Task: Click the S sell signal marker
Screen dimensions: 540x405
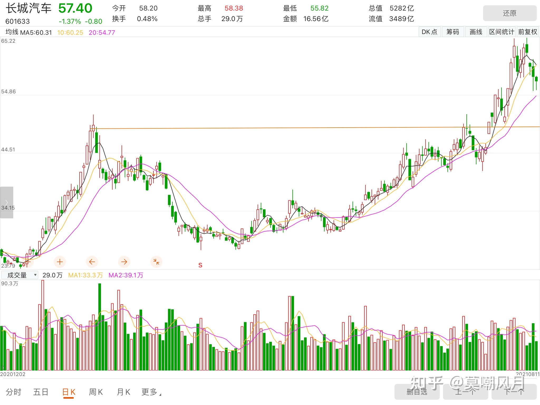Action: [200, 265]
